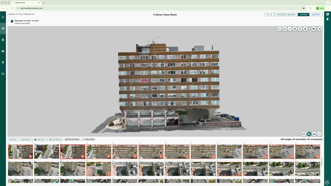The image size is (331, 186).
Task: Open the documents panel from the sidebar
Action: (3, 40)
